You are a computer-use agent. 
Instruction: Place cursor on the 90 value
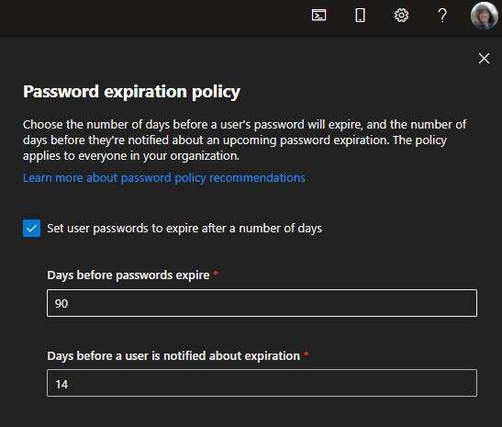click(x=61, y=303)
